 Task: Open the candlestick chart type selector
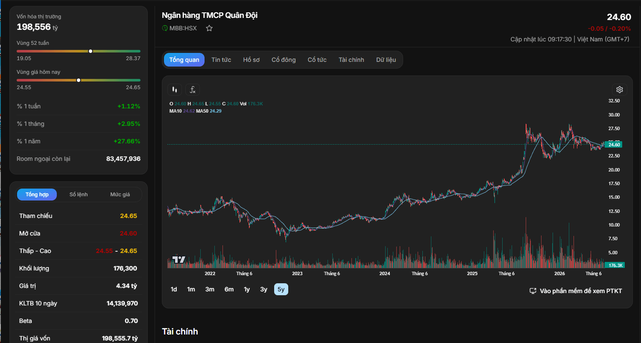click(x=174, y=90)
